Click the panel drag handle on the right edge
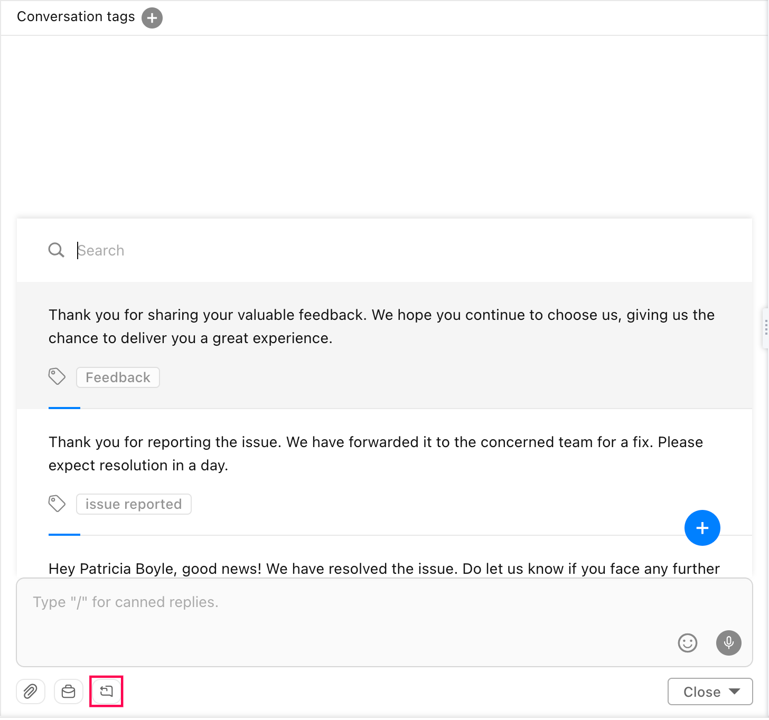Image resolution: width=769 pixels, height=720 pixels. click(766, 327)
